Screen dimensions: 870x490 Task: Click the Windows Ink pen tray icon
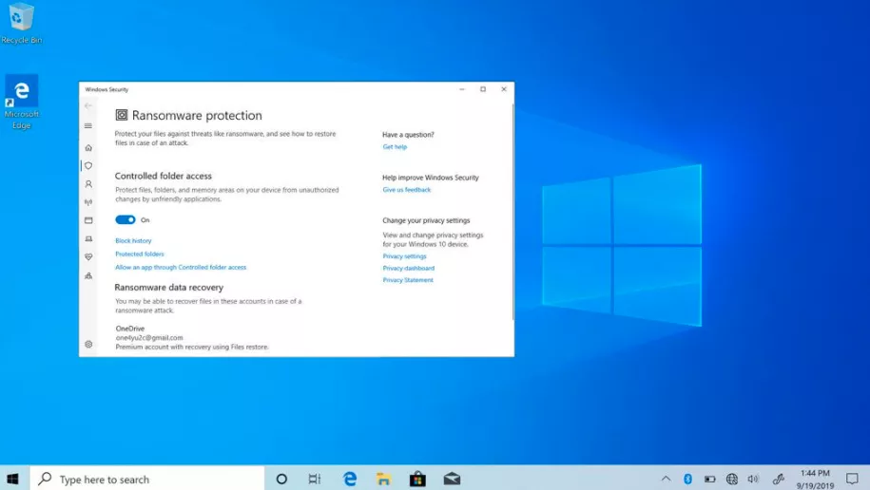[x=779, y=479]
